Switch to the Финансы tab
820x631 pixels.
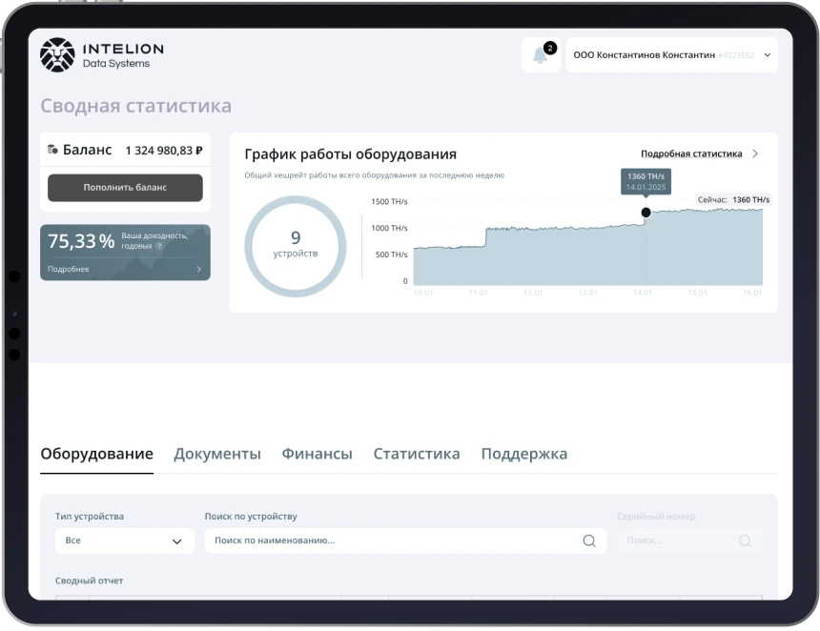click(317, 454)
